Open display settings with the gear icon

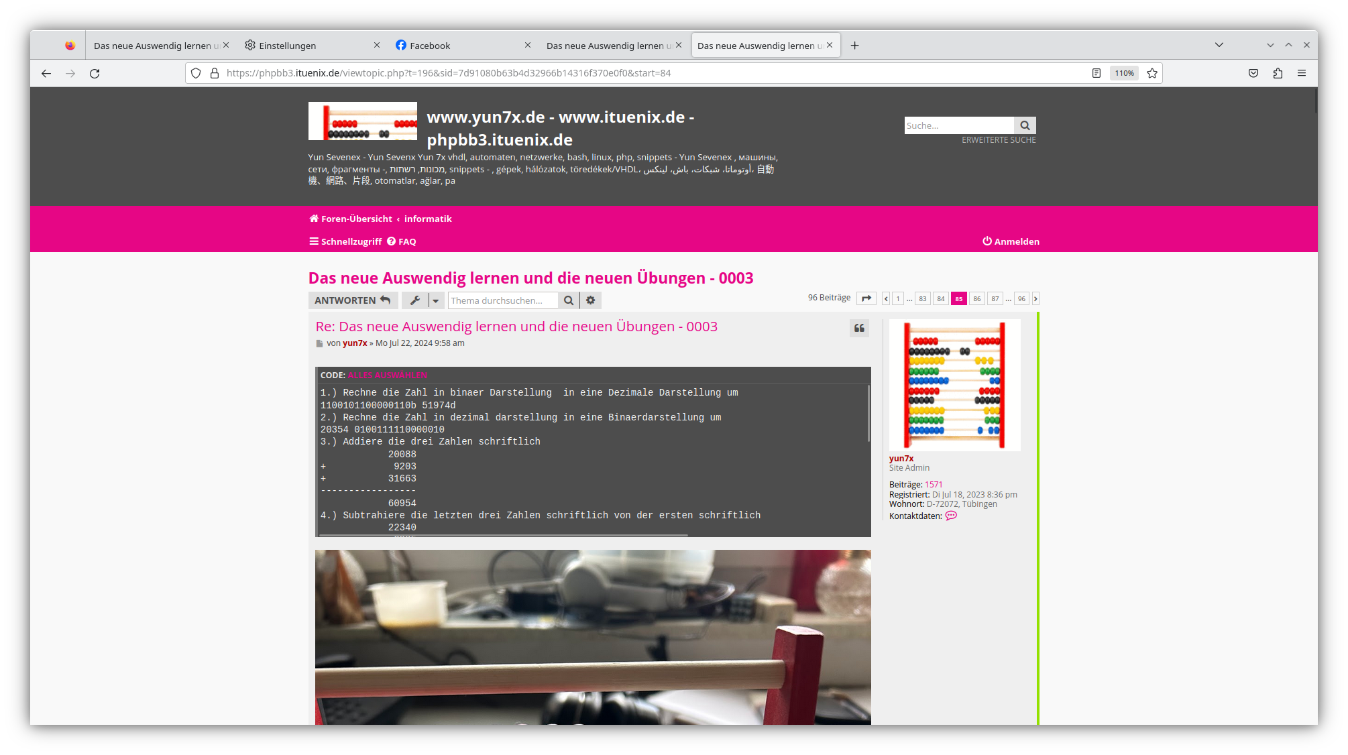click(590, 300)
